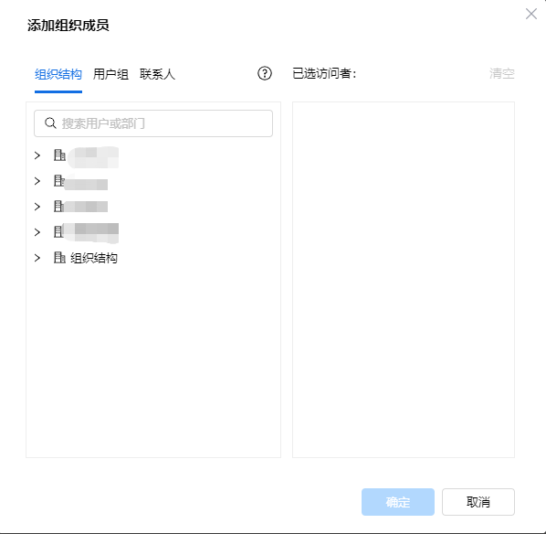Click the fourth organization building icon
This screenshot has width=546, height=534.
58,232
